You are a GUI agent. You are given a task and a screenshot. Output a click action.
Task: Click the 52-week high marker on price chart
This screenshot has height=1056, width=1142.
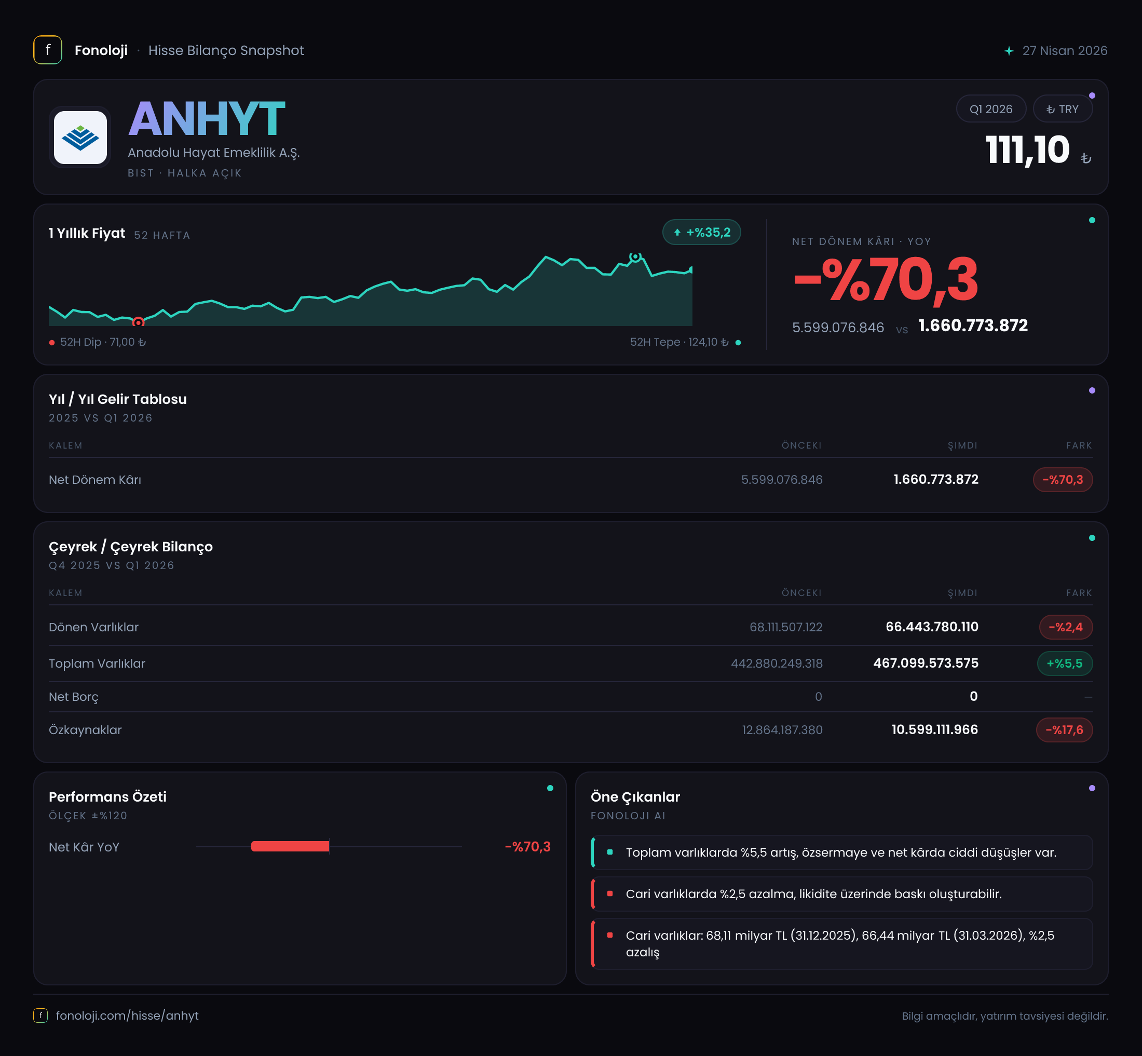[x=635, y=257]
